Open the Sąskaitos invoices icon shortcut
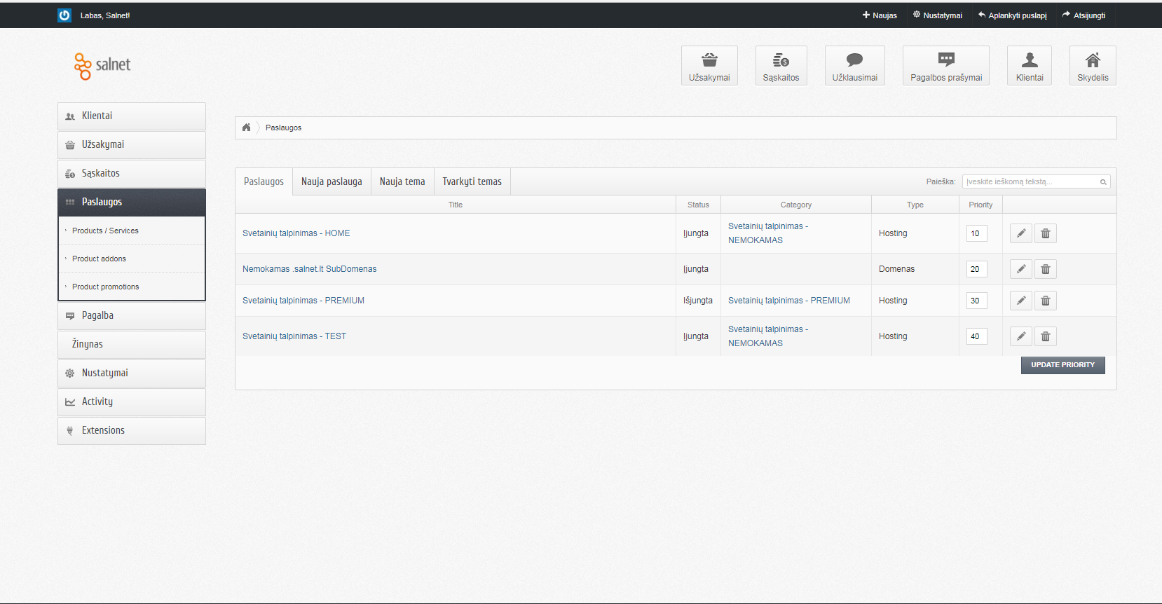1162x604 pixels. pos(781,66)
